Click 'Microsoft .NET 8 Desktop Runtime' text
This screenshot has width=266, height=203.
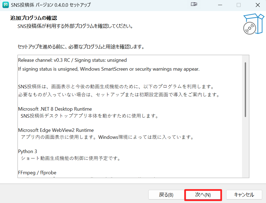55,109
